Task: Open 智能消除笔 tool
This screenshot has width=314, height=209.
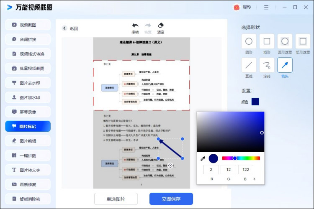Action: click(x=28, y=199)
